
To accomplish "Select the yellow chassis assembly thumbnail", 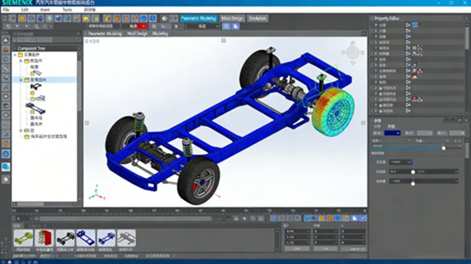I will coord(23,237).
